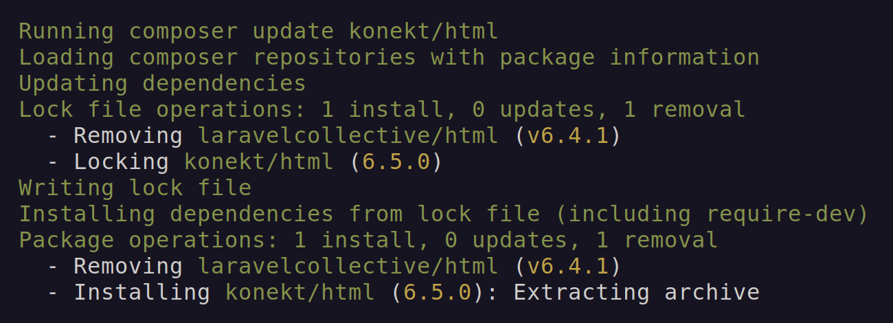Screen dimensions: 893x323
Task: Click "laravelcollective/html" under Lock file operations
Action: click(348, 136)
